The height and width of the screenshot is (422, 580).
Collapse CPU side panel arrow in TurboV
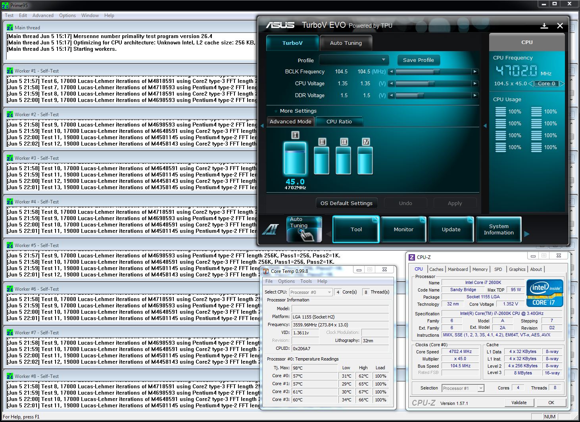tap(485, 126)
